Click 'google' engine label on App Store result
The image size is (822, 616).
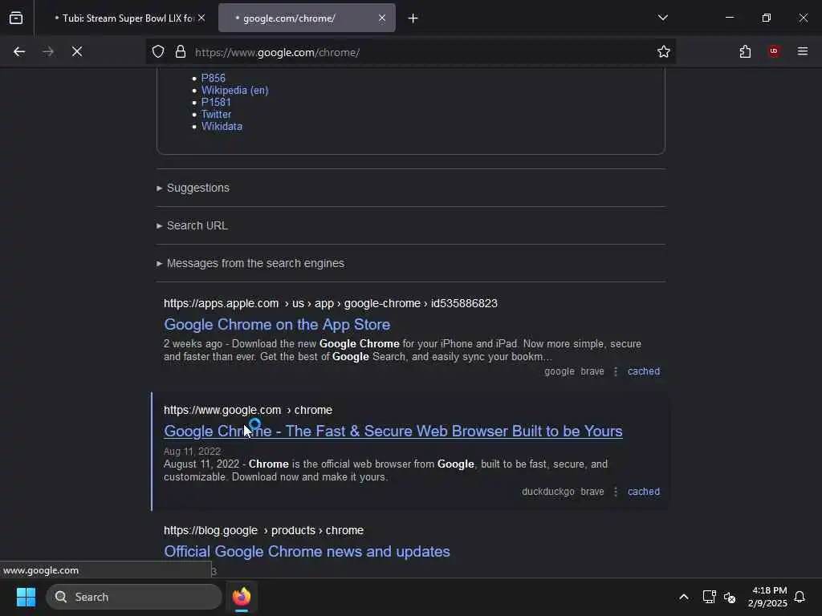point(560,371)
